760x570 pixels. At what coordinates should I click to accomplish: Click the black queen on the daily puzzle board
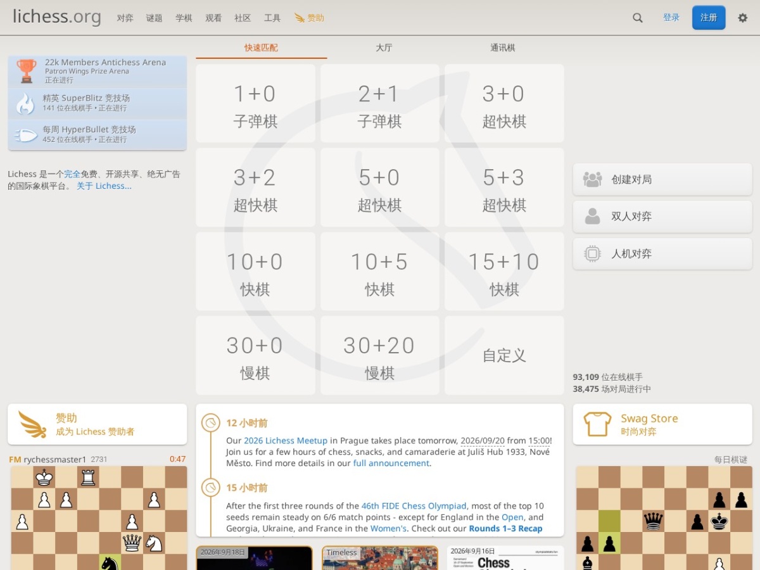tap(653, 521)
